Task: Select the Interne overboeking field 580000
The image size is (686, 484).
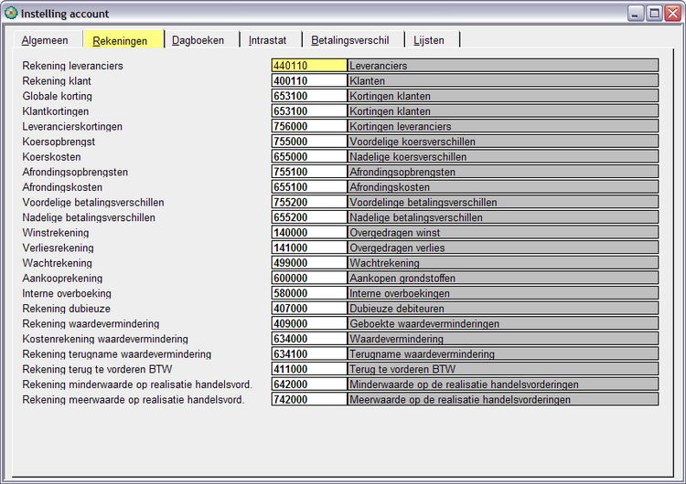Action: click(308, 293)
